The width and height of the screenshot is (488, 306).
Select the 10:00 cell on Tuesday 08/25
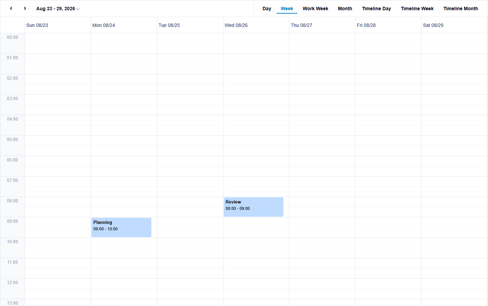pos(190,243)
